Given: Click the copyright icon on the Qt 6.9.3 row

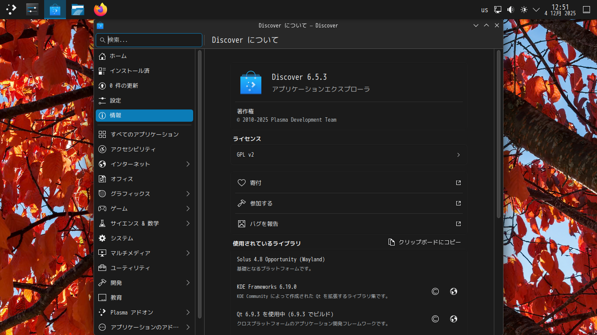Looking at the screenshot, I should [x=435, y=319].
